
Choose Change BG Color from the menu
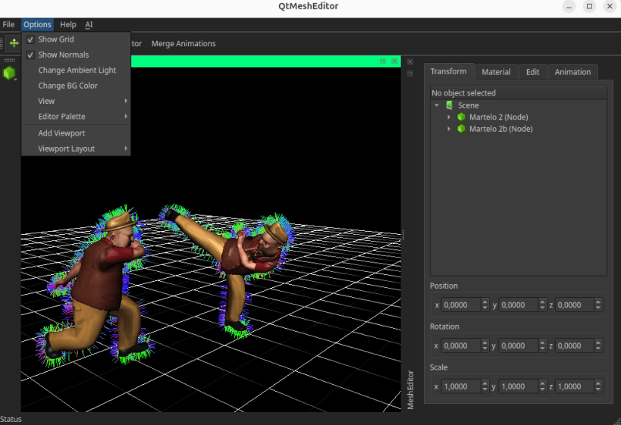pos(67,86)
